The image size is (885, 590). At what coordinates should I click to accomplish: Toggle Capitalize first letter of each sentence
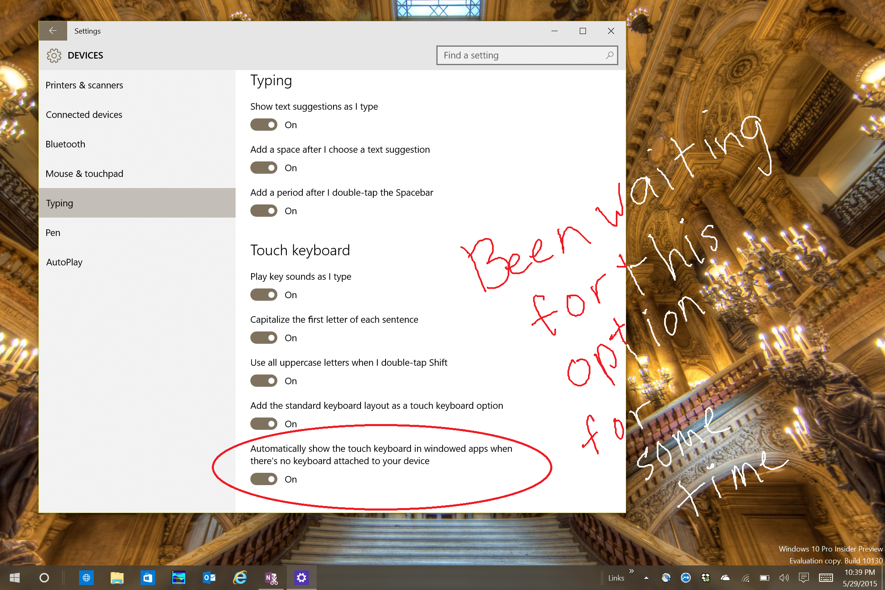[264, 338]
